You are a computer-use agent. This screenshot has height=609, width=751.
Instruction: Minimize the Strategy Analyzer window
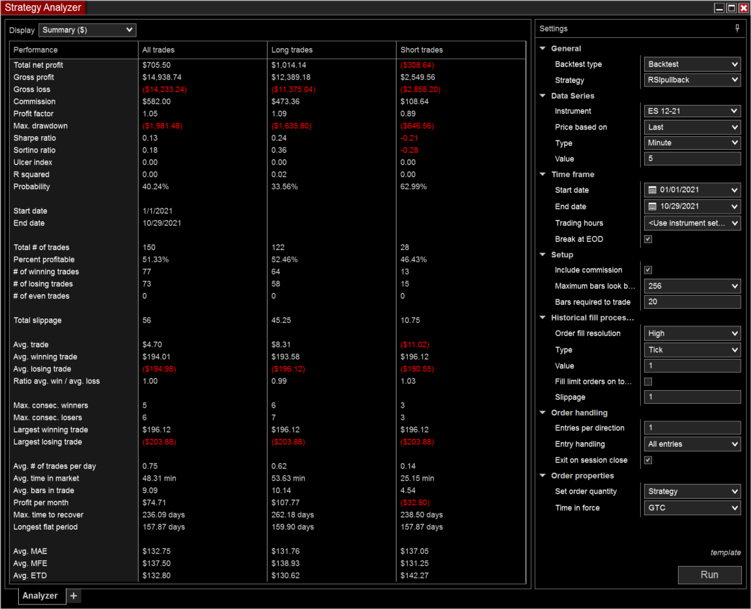point(719,8)
